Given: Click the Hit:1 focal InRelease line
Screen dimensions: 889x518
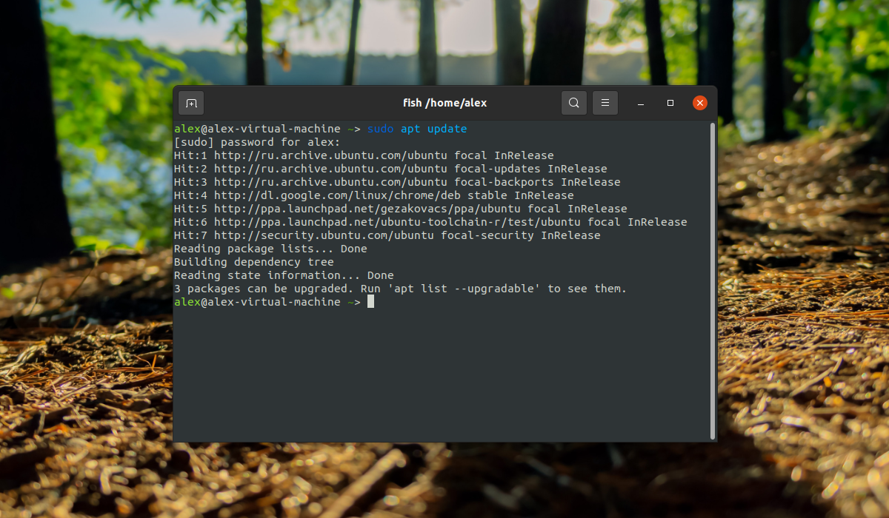Looking at the screenshot, I should pyautogui.click(x=364, y=155).
